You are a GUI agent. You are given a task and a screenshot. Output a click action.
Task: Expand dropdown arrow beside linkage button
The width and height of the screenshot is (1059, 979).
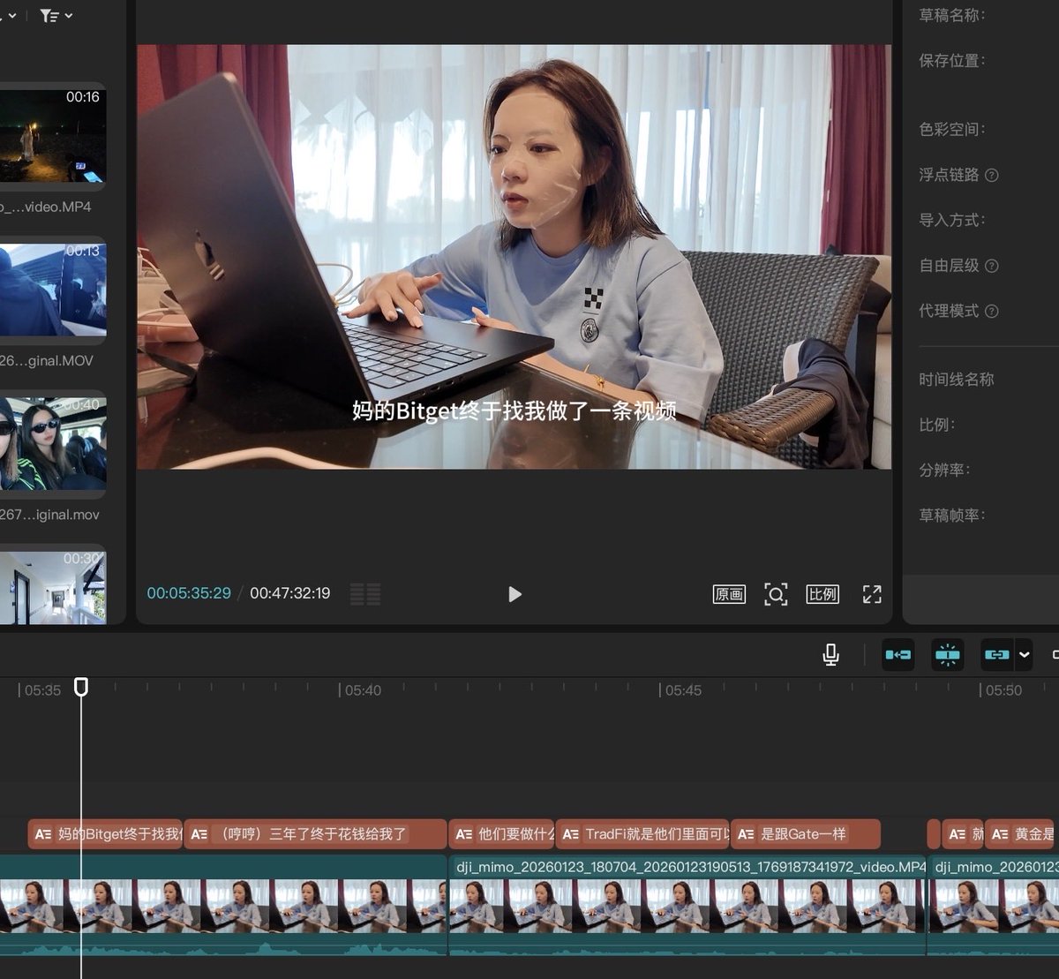point(1025,654)
